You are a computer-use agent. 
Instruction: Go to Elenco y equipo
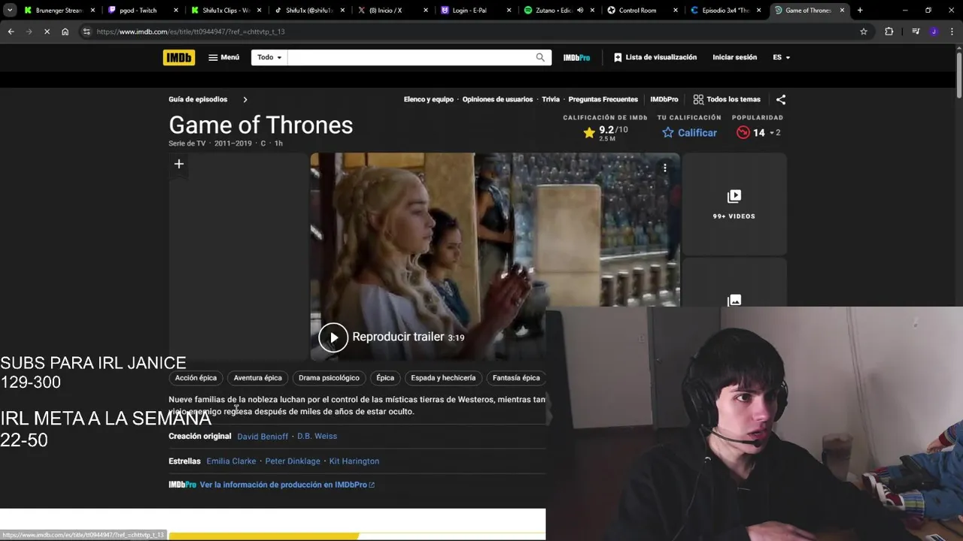429,99
